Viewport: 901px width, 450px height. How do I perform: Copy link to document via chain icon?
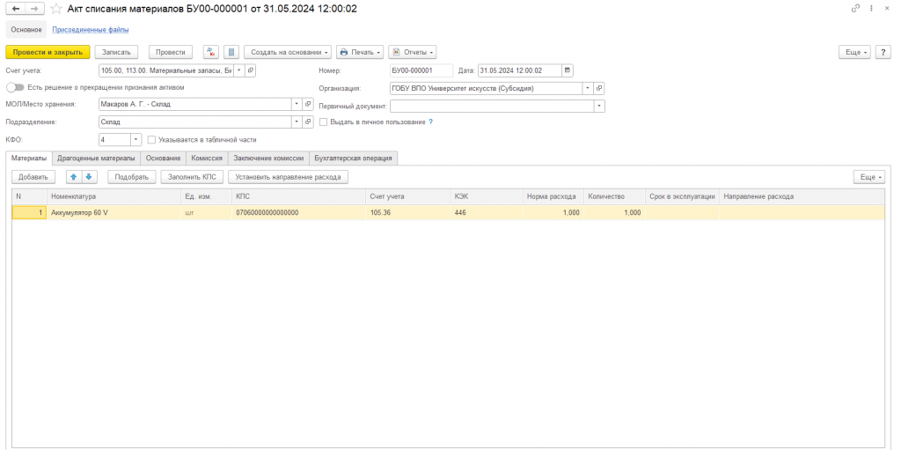[x=855, y=9]
